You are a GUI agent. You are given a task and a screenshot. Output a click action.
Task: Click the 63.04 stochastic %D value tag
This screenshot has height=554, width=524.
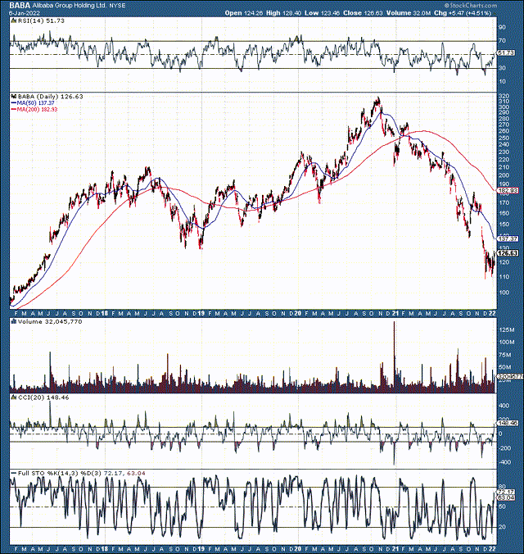click(506, 497)
